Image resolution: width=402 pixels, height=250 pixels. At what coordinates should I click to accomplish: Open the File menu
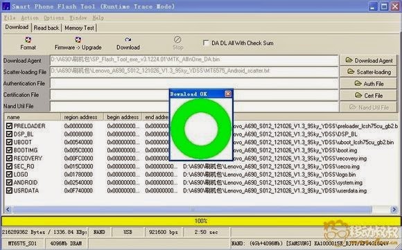[x=10, y=18]
